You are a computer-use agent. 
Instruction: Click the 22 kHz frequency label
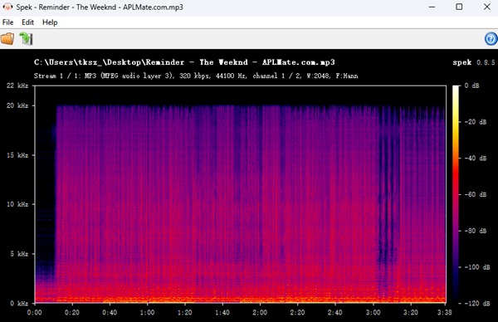(x=17, y=85)
